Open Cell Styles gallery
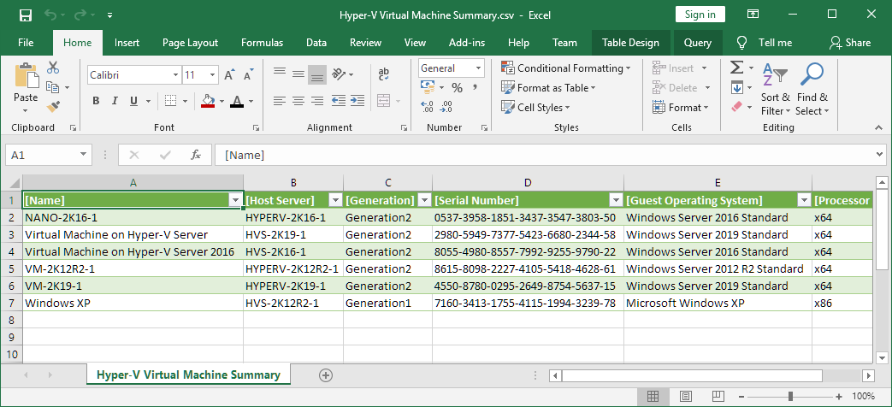 535,108
